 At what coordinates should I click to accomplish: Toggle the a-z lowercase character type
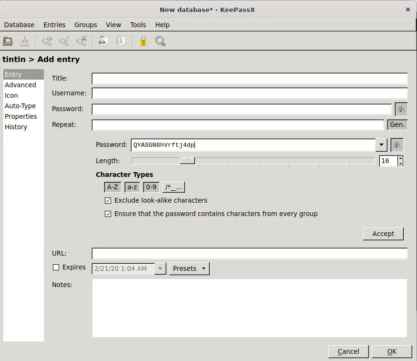click(x=132, y=187)
